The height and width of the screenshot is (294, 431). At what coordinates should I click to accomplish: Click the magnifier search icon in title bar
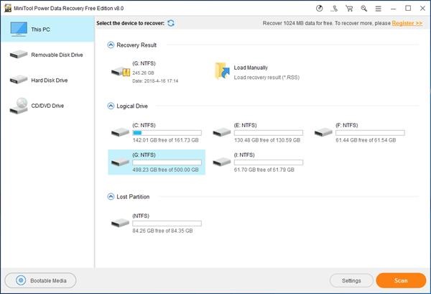point(364,9)
